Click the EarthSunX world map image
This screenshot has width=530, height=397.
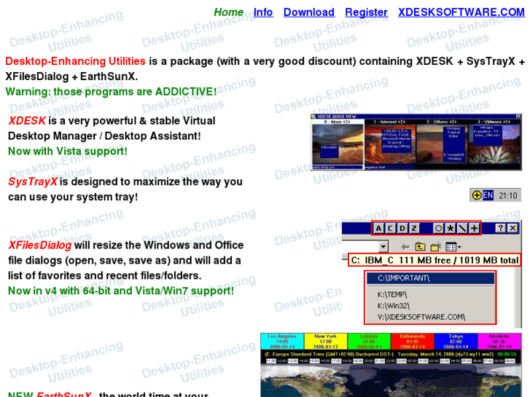[x=391, y=380]
